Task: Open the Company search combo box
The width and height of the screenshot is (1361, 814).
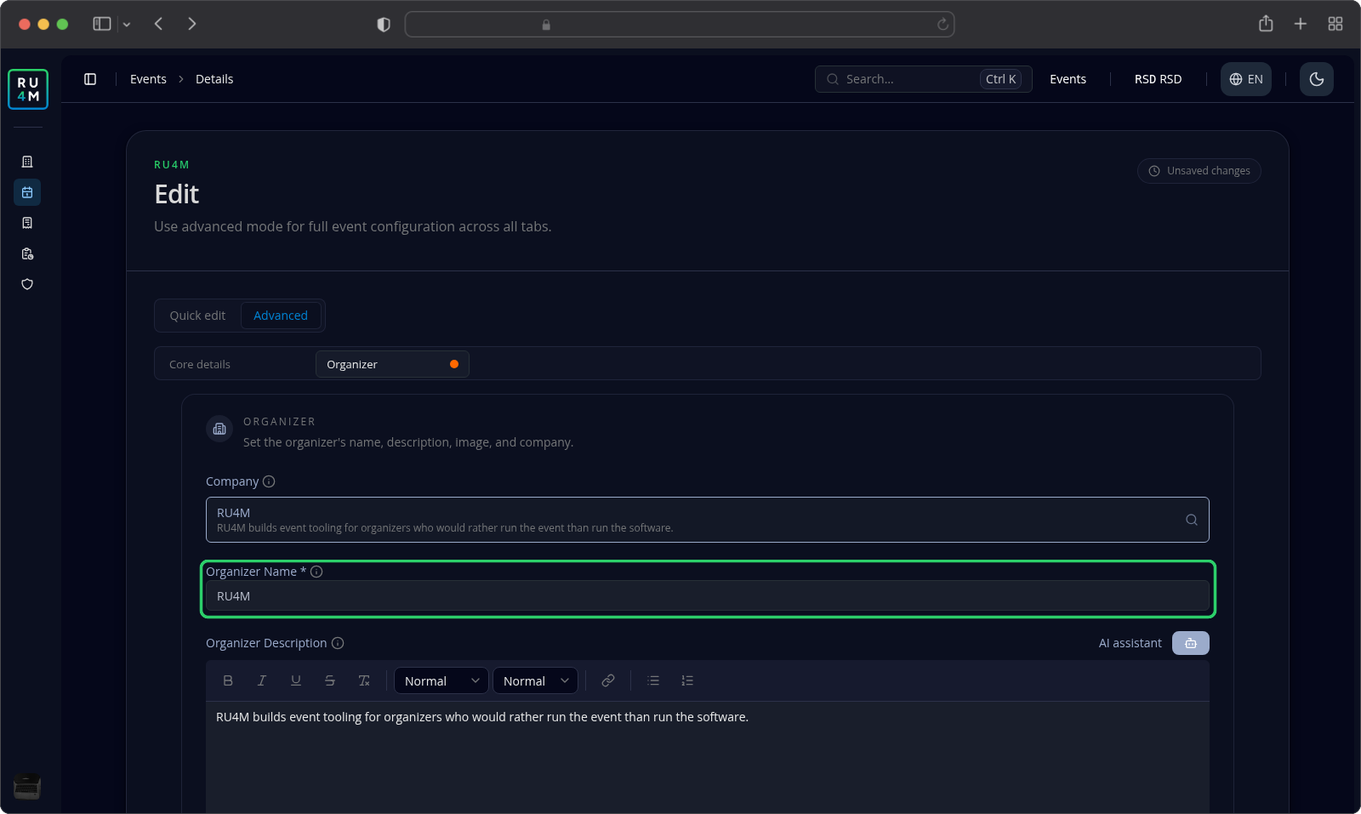Action: pyautogui.click(x=708, y=520)
